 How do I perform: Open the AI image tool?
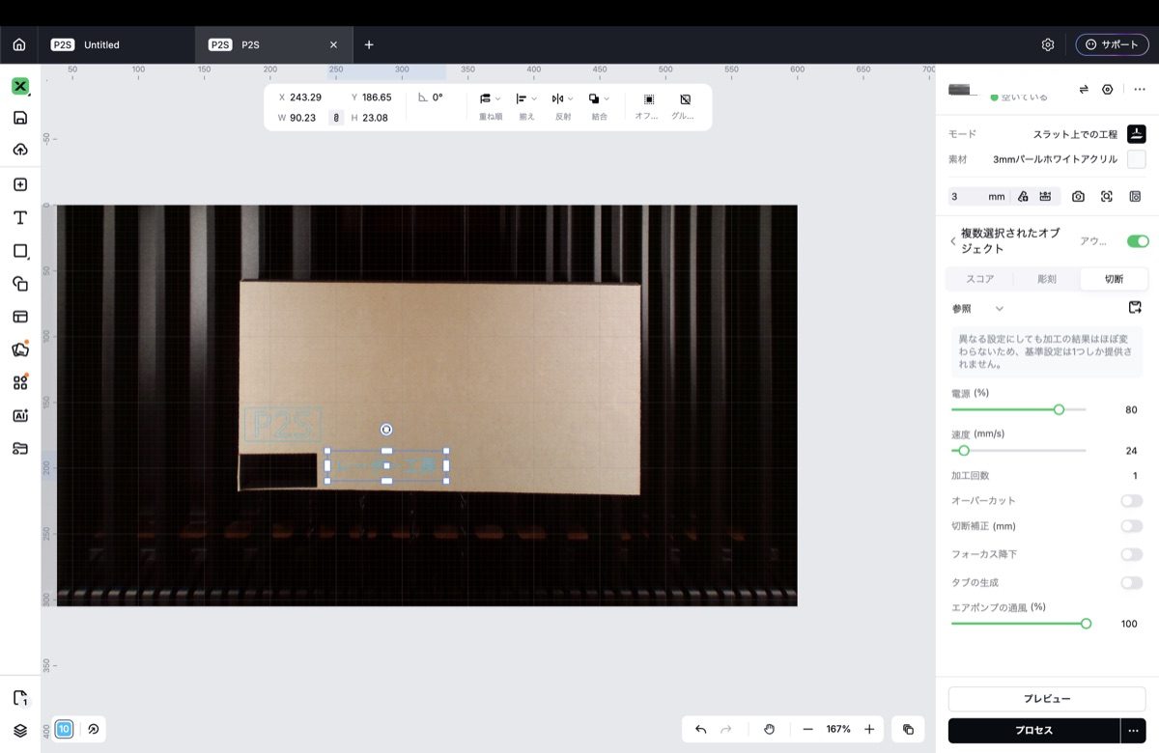pos(20,415)
